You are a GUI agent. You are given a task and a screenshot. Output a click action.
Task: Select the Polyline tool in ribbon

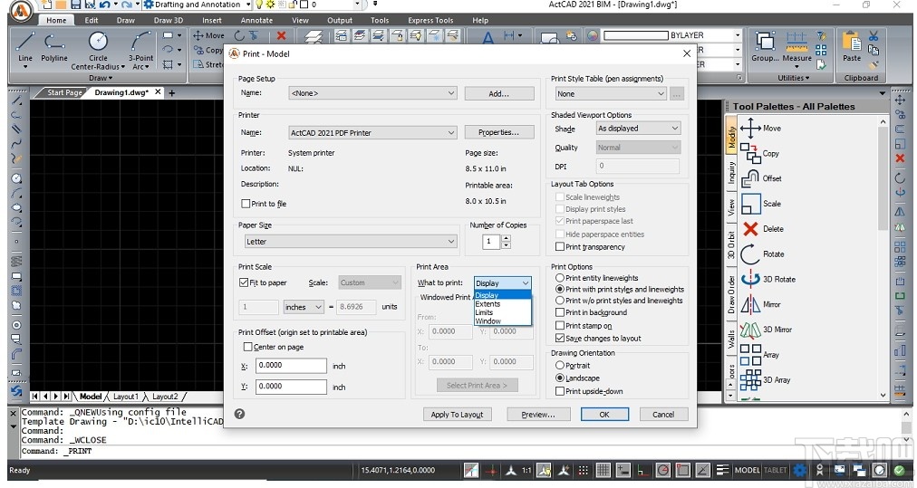click(x=53, y=47)
